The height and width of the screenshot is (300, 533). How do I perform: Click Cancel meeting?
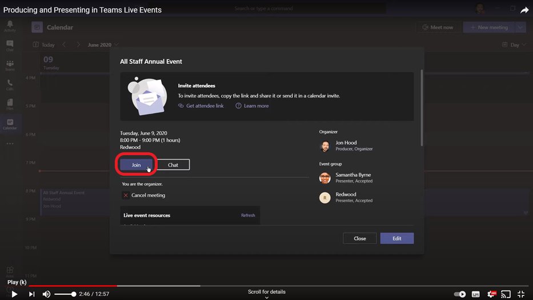tap(144, 195)
